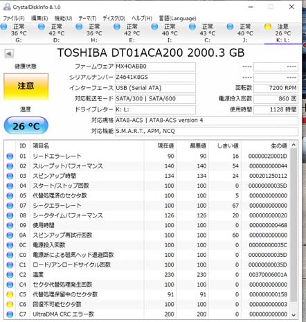Image resolution: width=306 pixels, height=322 pixels.
Task: Click the 7200 RPM rotation field
Action: [276, 88]
